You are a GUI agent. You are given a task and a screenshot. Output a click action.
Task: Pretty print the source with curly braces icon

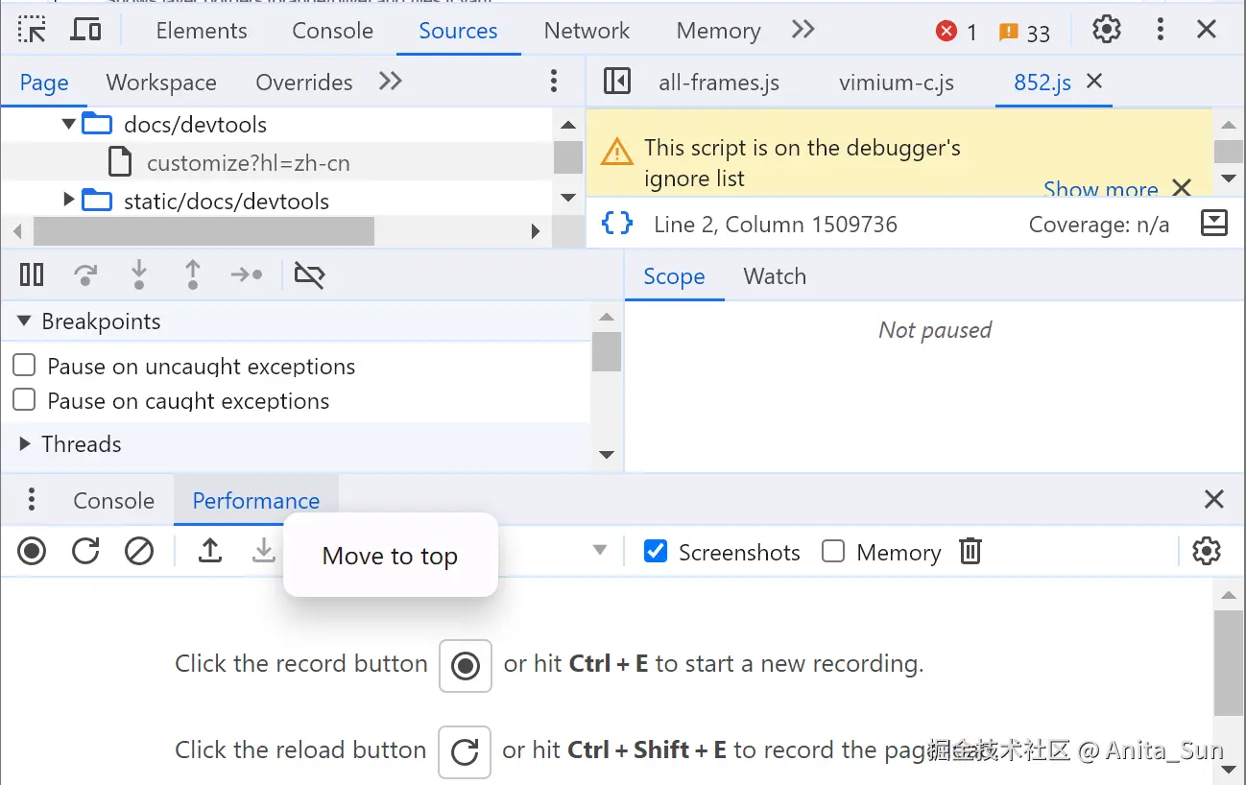[617, 224]
